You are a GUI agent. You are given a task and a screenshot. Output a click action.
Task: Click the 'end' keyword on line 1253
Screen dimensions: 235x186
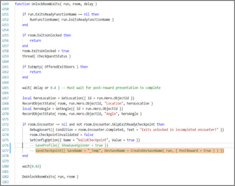tap(25, 25)
